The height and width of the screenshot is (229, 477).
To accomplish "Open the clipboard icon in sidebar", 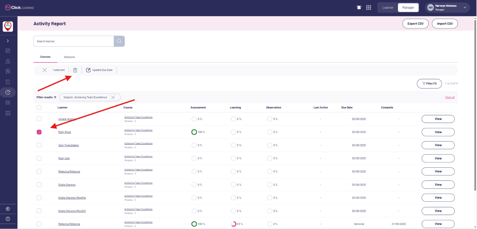I will click(x=8, y=82).
